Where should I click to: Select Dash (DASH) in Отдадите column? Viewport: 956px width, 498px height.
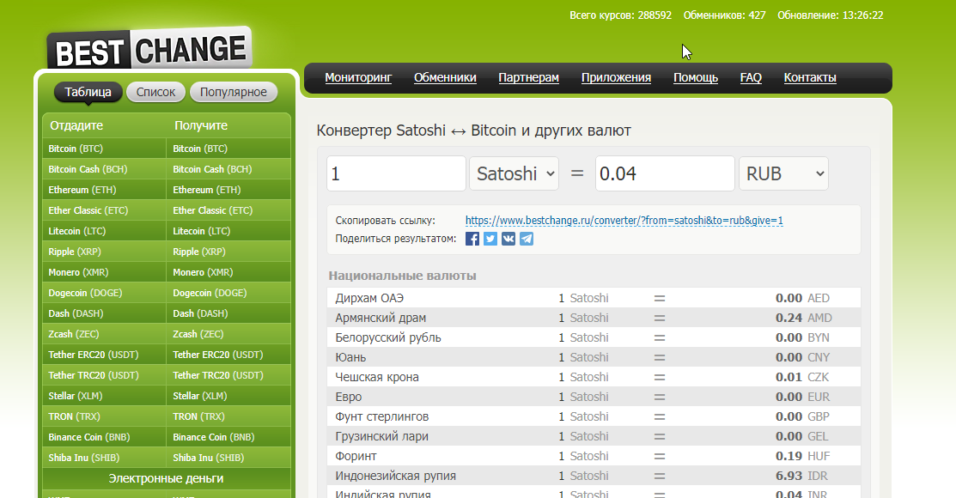104,313
